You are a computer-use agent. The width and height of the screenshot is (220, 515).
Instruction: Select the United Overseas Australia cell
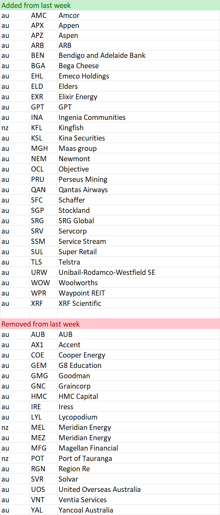point(138,489)
